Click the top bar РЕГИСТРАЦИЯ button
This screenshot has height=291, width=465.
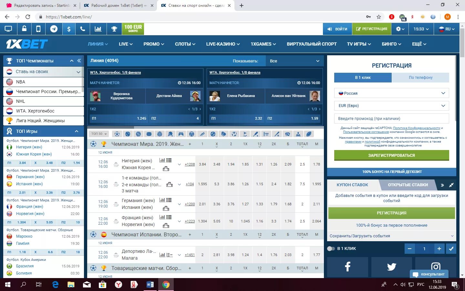pos(371,29)
